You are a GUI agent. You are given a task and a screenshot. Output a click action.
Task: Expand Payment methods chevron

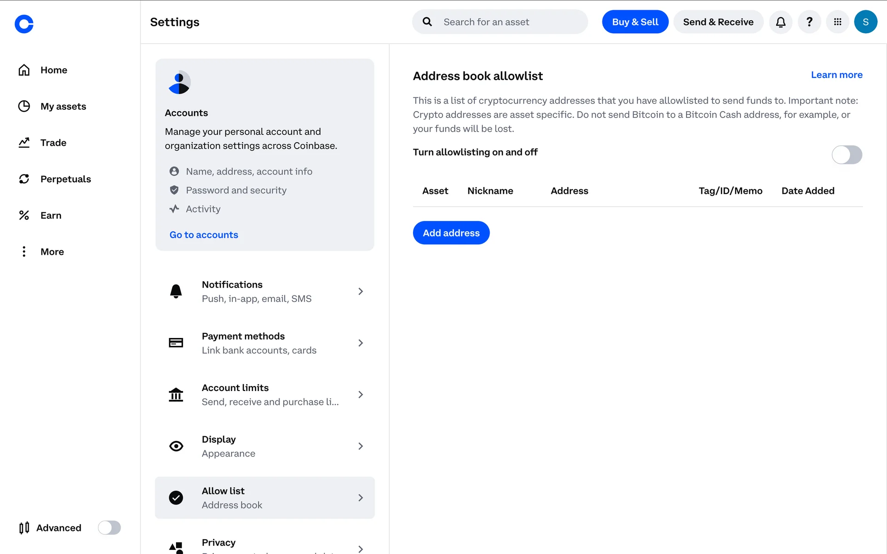click(x=360, y=343)
